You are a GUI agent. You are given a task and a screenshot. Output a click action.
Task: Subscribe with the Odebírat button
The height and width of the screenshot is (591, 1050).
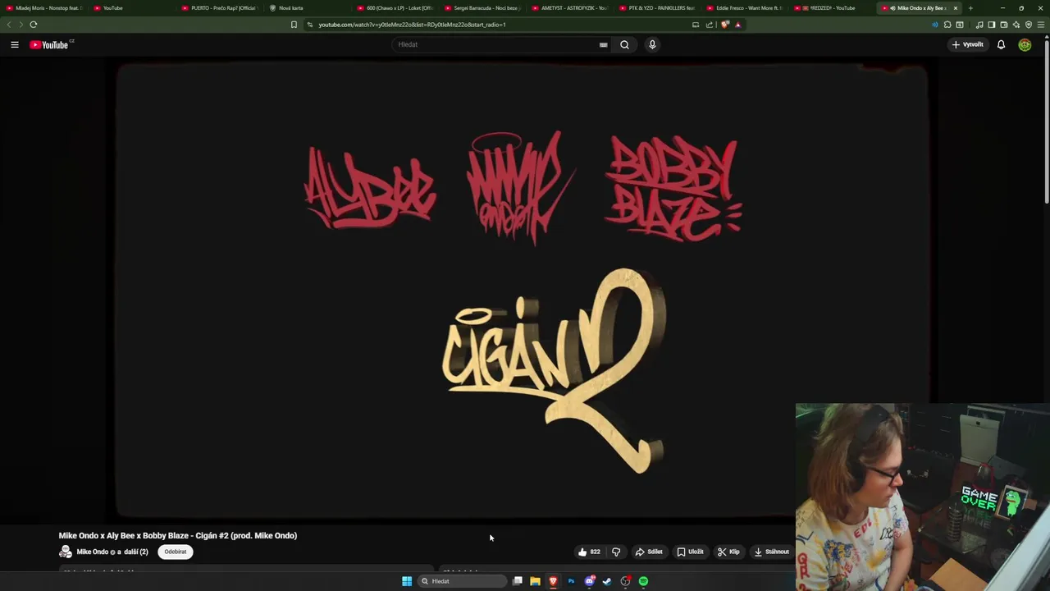click(x=176, y=552)
